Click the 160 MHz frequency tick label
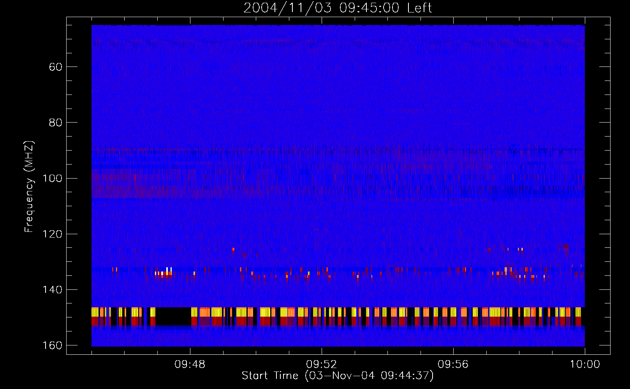 52,345
